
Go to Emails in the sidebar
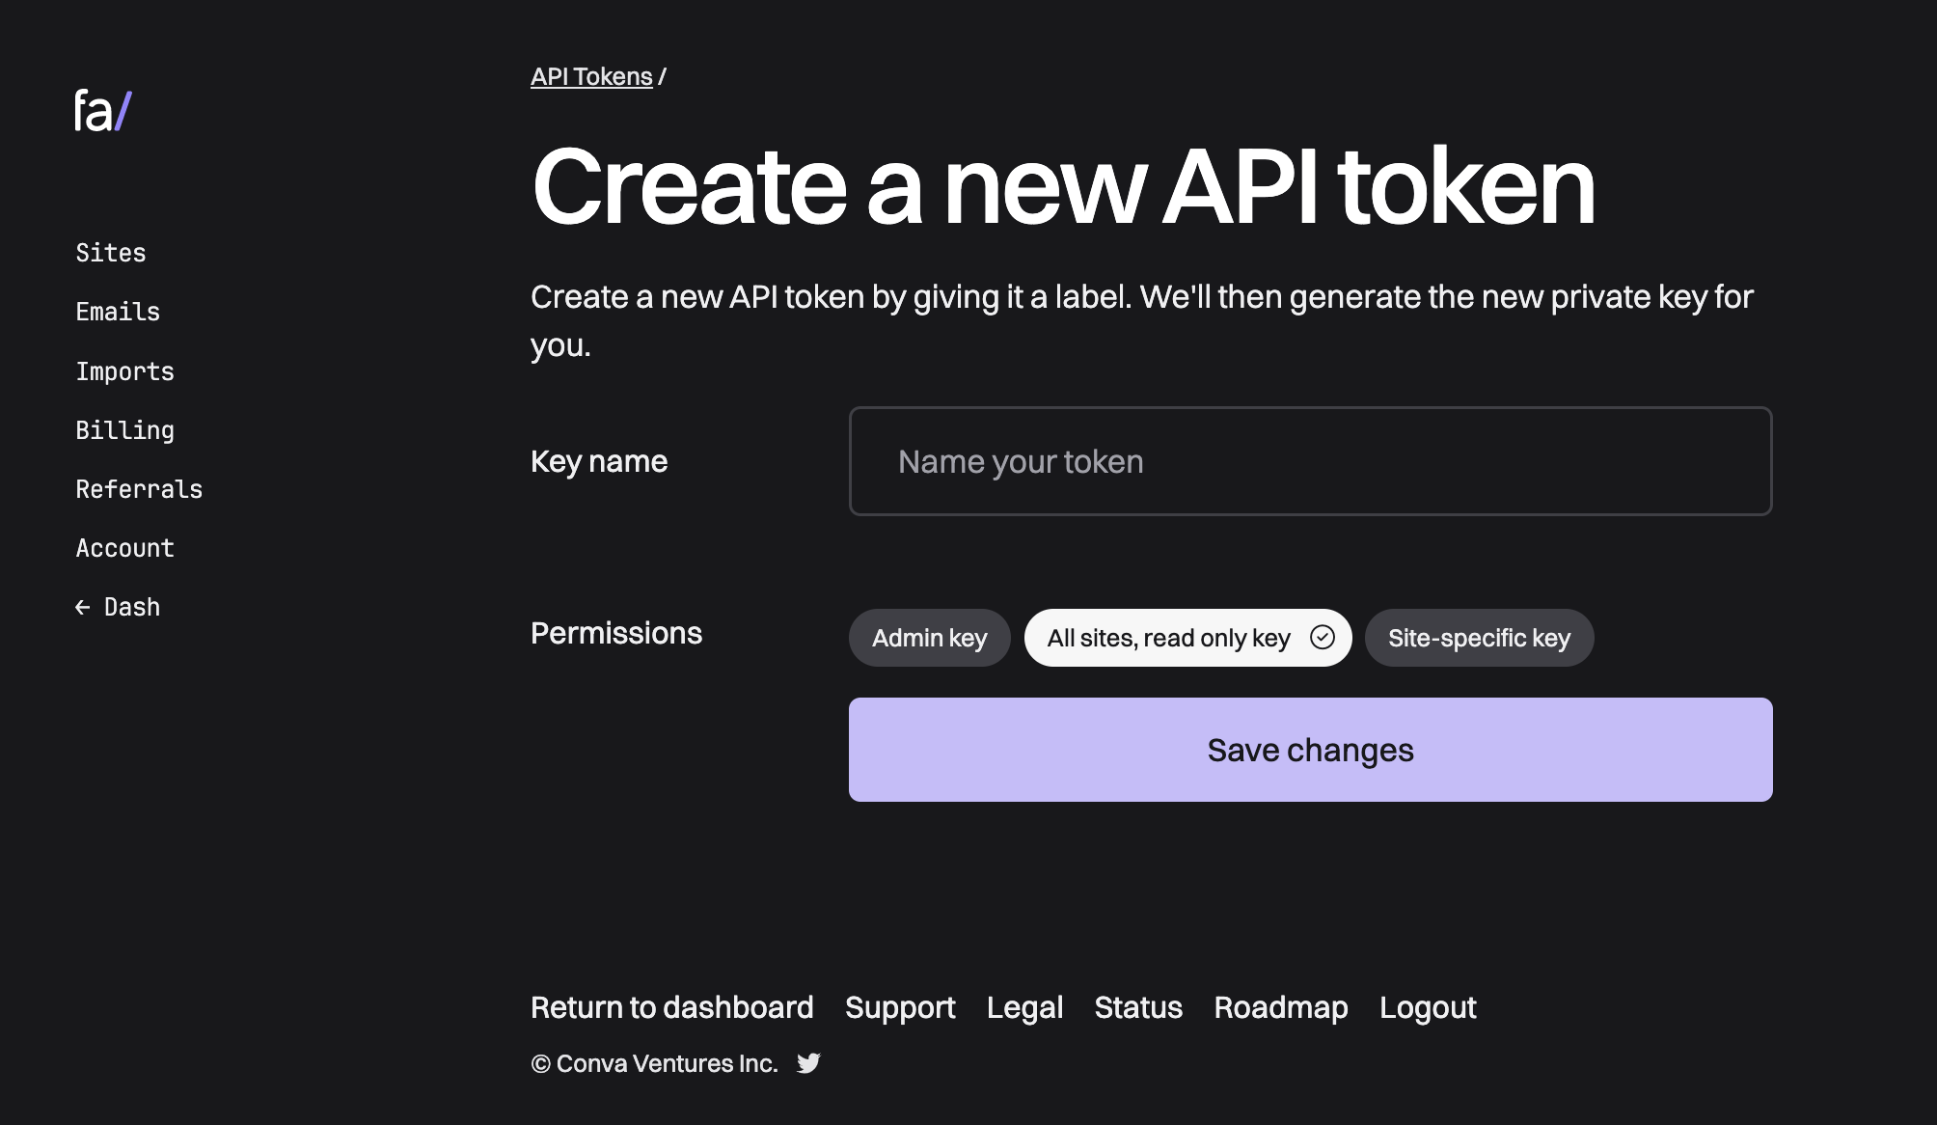pos(118,312)
